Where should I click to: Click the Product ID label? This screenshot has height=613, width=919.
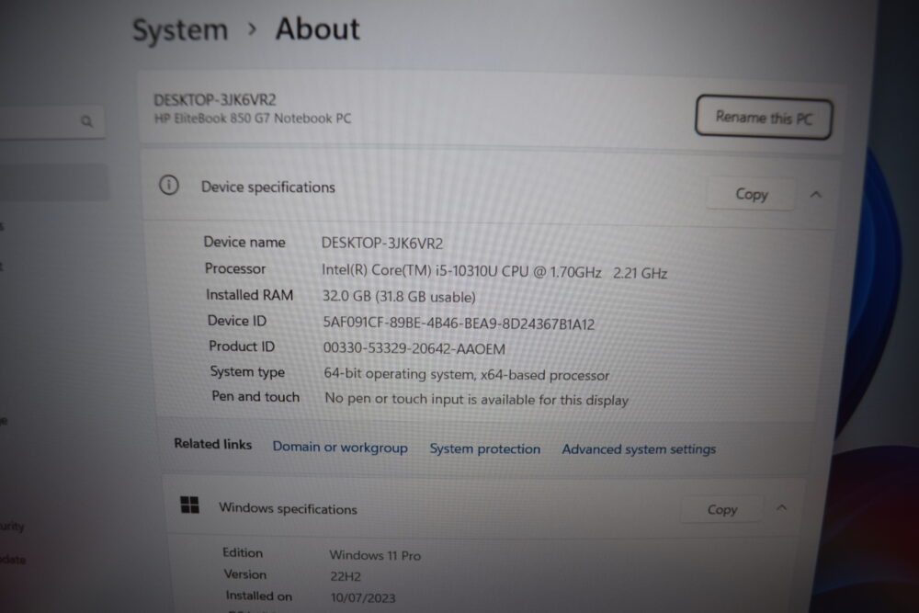point(242,346)
